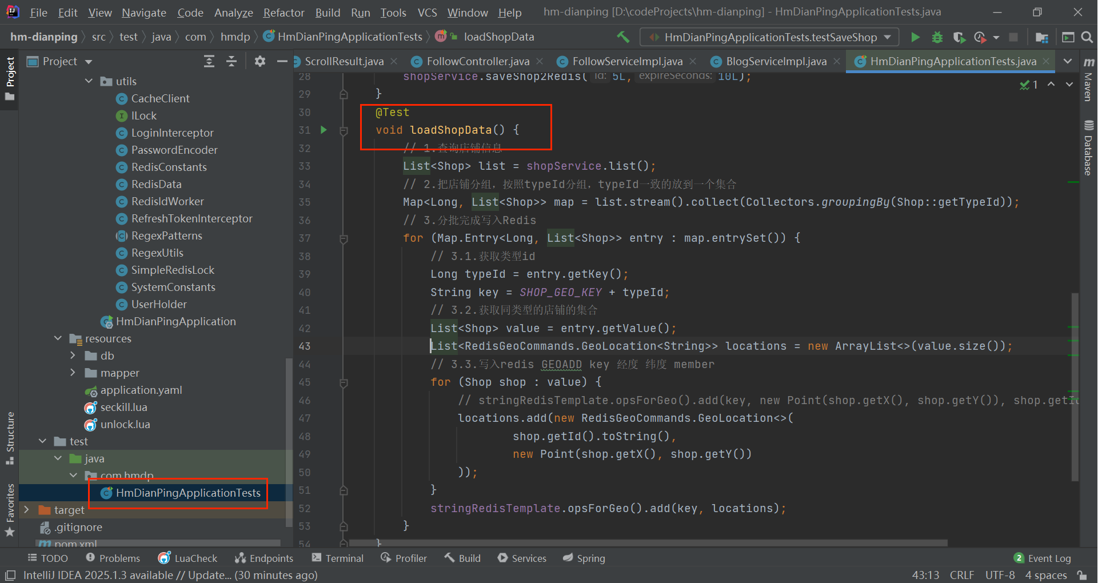Expand the mapper folder

[x=73, y=373]
